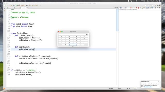
Task: Click the Display Selected Console icon
Action: click(x=153, y=8)
